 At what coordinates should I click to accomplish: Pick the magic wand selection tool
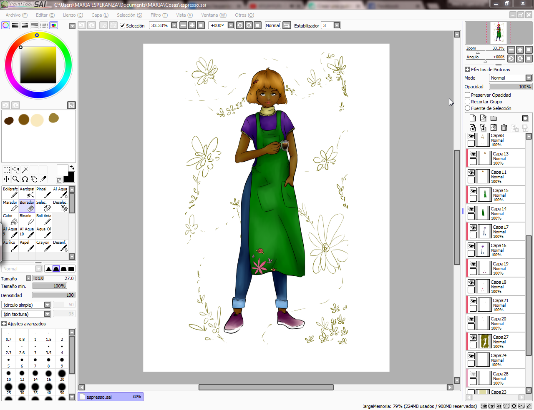tap(25, 170)
